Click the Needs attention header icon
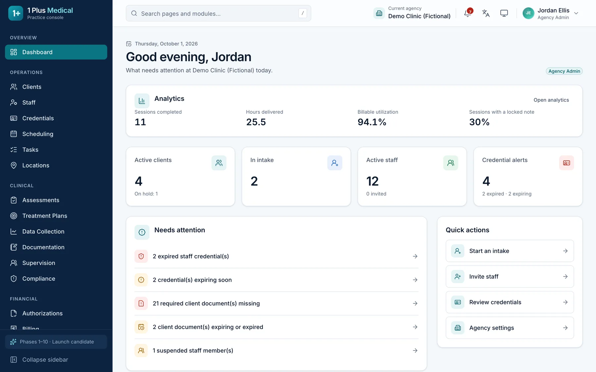This screenshot has width=596, height=372. click(142, 232)
